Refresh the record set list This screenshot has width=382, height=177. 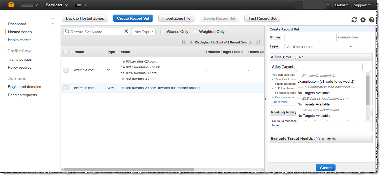coord(354,20)
